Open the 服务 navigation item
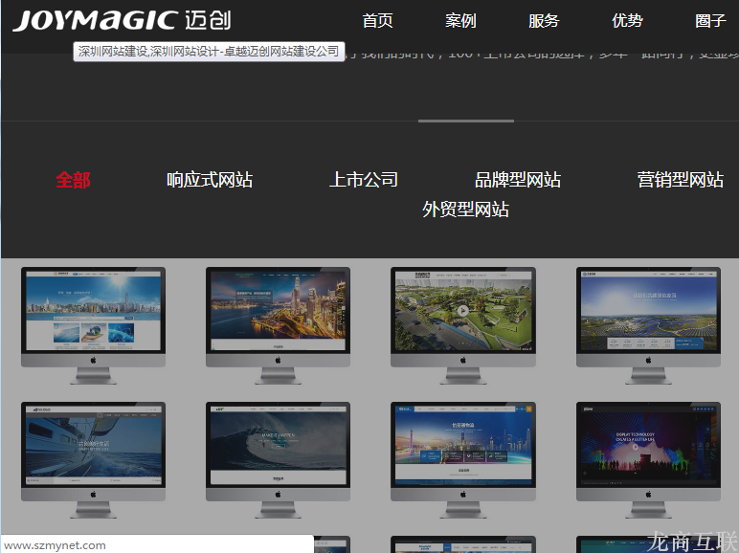 pyautogui.click(x=544, y=20)
